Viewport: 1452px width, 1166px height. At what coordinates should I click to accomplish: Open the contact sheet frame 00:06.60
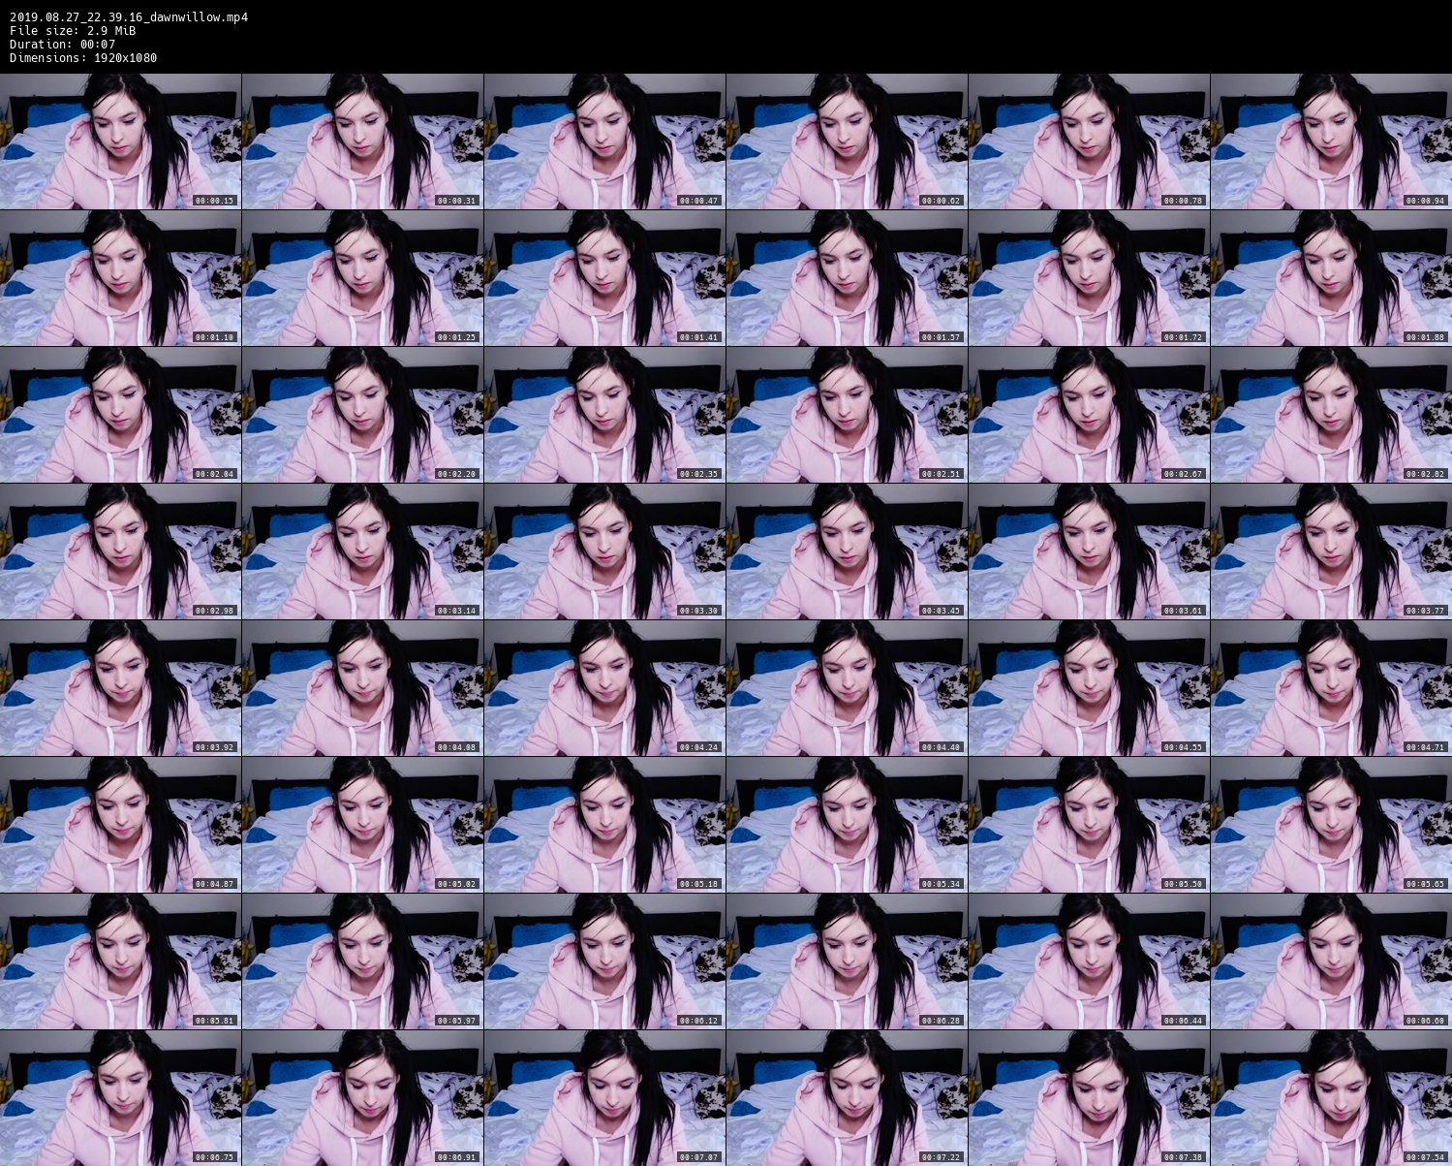tap(1331, 961)
